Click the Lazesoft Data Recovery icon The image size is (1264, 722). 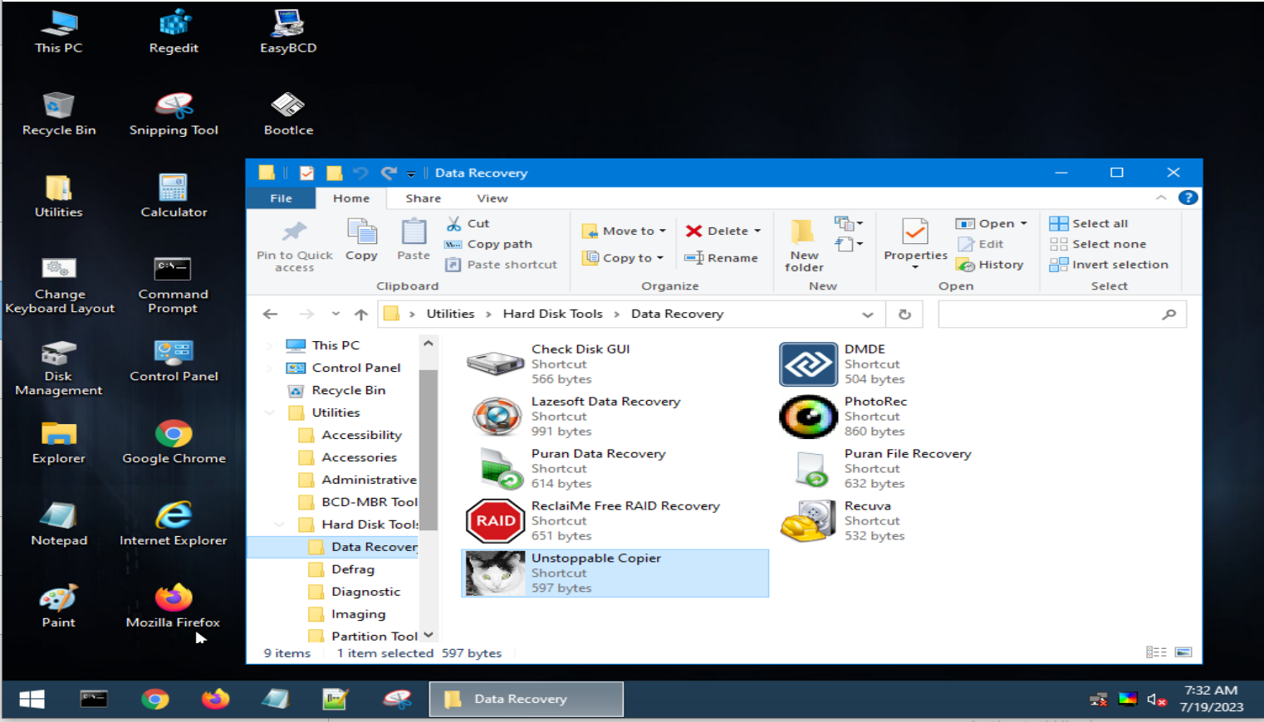pos(496,417)
